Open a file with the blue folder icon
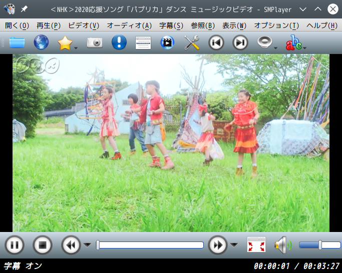342x273 pixels. pyautogui.click(x=17, y=42)
